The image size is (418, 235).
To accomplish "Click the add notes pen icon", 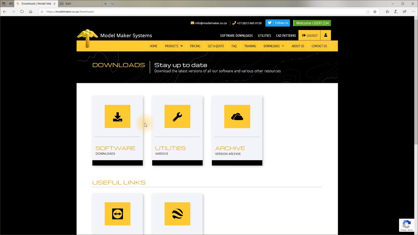I will point(396,11).
